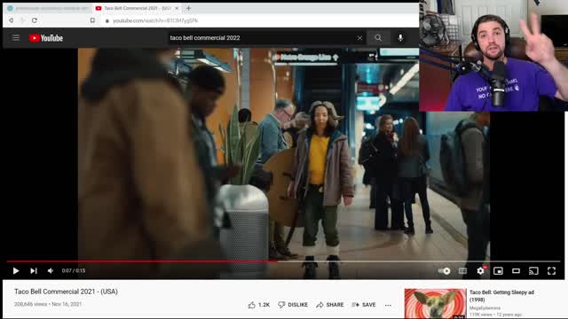Like the Taco Bell Commercial video
The image size is (568, 319).
(258, 305)
